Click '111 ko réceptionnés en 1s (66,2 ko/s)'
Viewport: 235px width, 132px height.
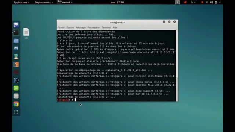click(x=84, y=58)
